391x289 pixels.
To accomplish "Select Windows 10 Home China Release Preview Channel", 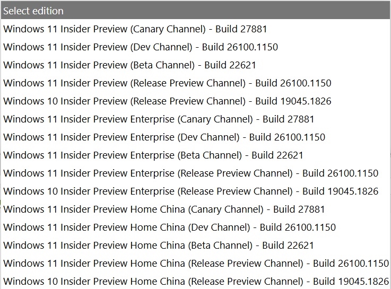I will [x=195, y=281].
